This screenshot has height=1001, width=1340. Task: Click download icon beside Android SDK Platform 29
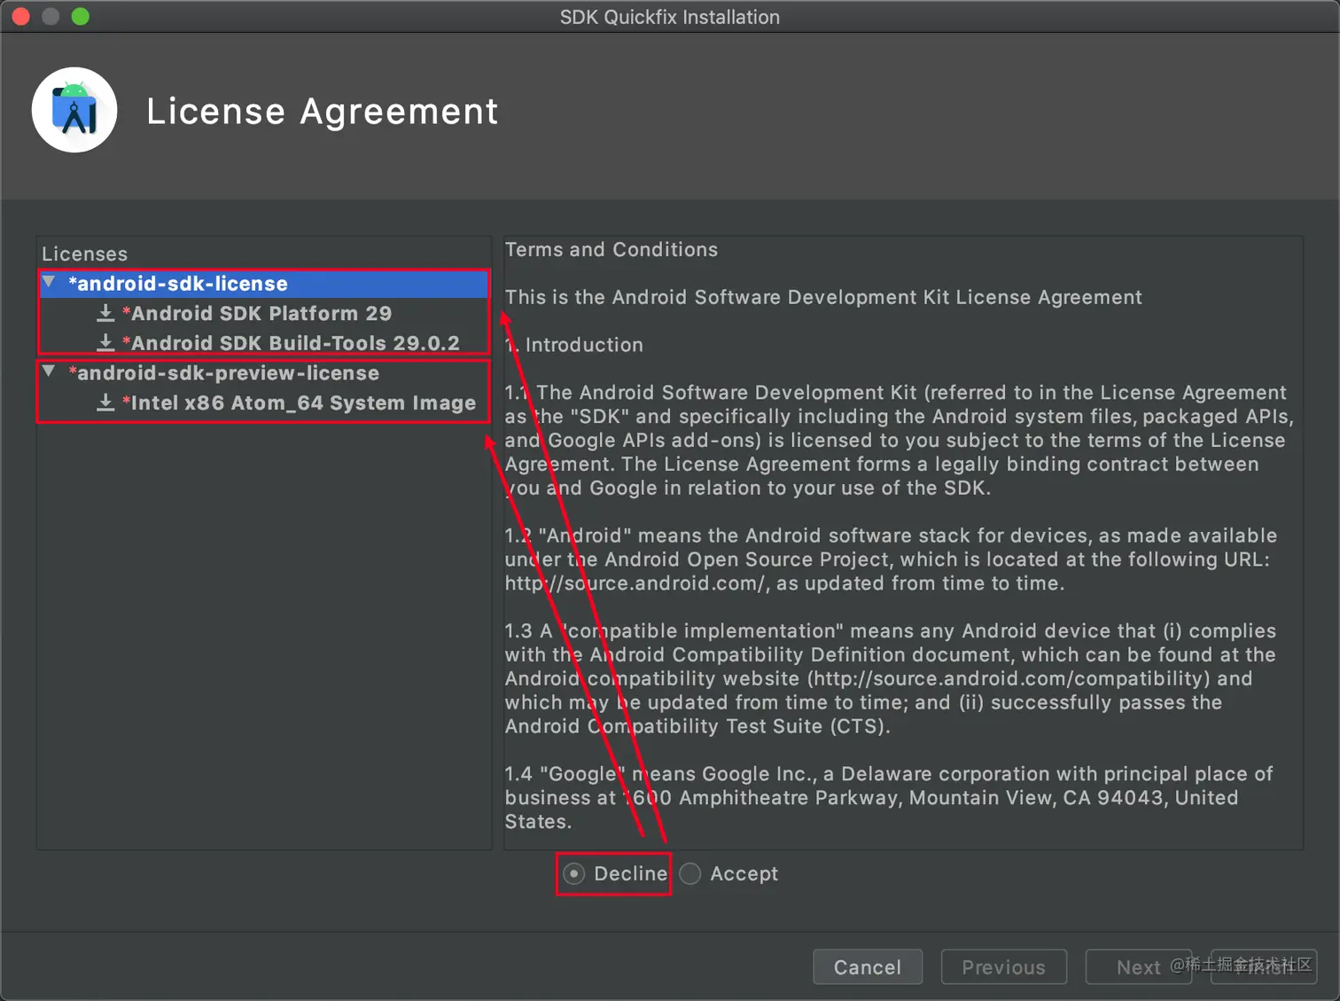click(x=105, y=313)
